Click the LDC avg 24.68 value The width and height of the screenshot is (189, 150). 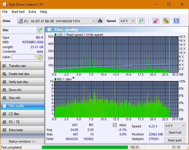74,130
